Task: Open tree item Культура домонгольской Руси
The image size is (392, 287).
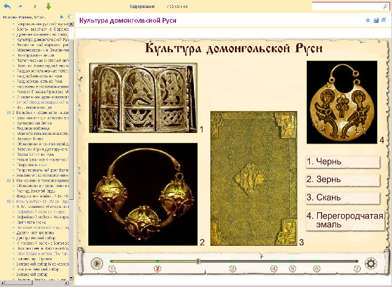Action: pos(42,40)
